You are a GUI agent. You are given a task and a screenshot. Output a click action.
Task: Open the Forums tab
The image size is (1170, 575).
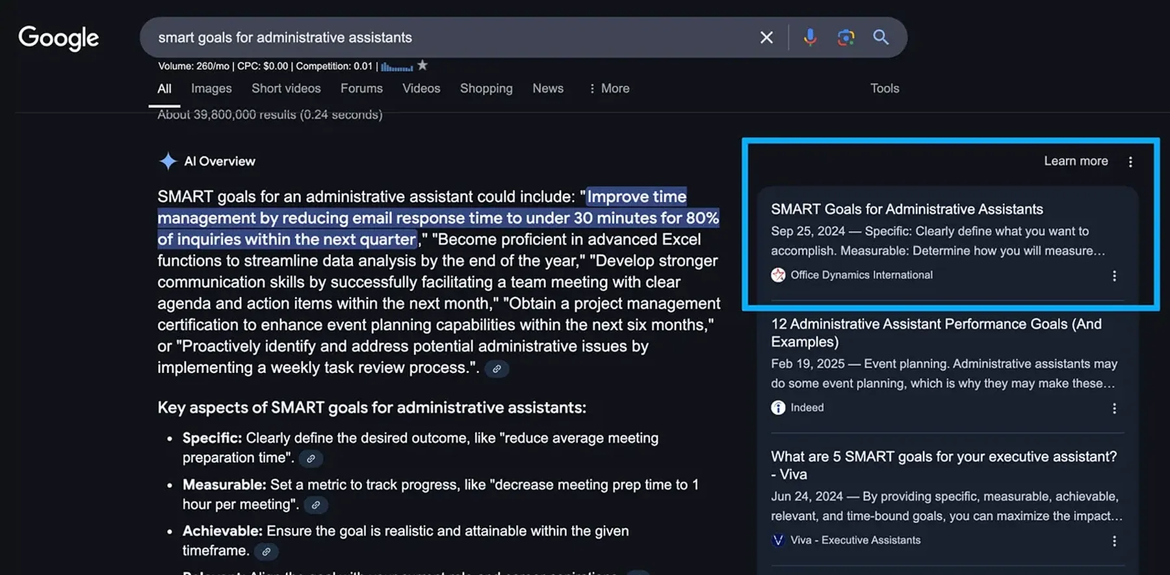(361, 88)
